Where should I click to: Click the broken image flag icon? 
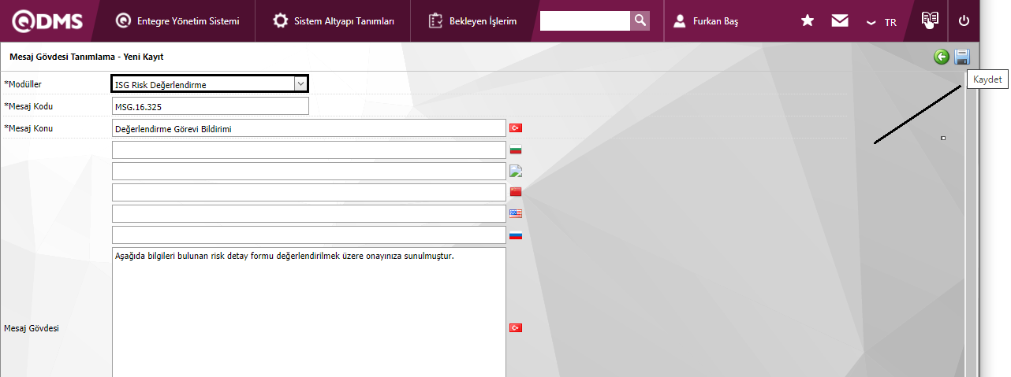pos(516,171)
